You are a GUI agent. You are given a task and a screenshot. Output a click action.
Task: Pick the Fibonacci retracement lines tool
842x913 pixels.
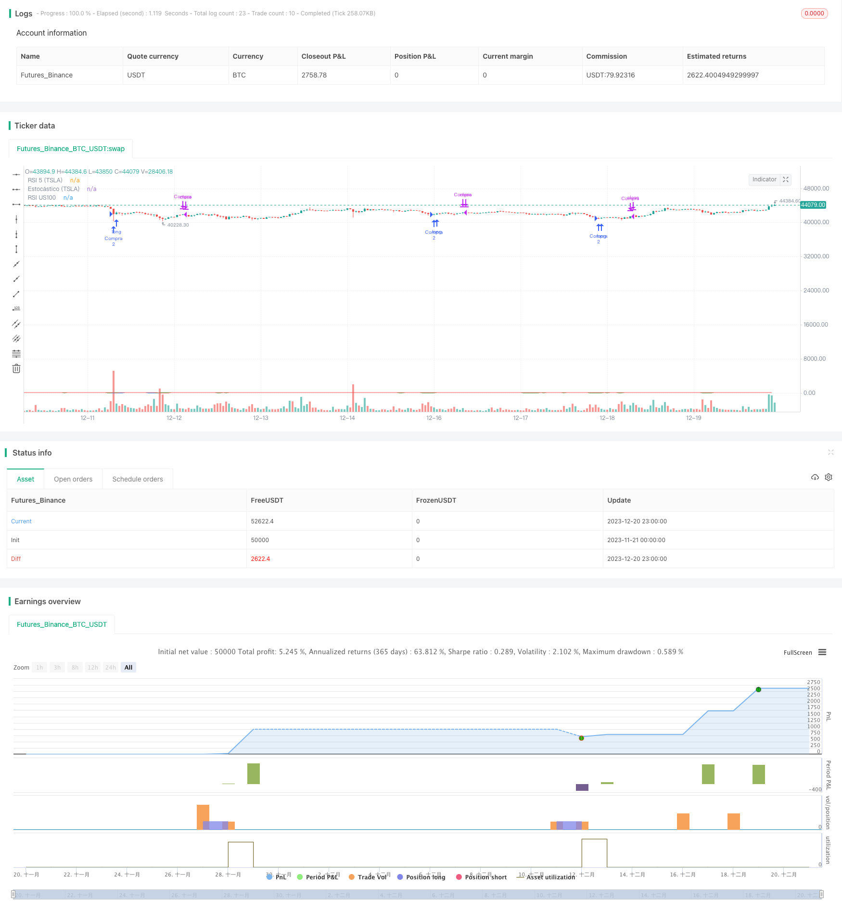click(x=16, y=354)
